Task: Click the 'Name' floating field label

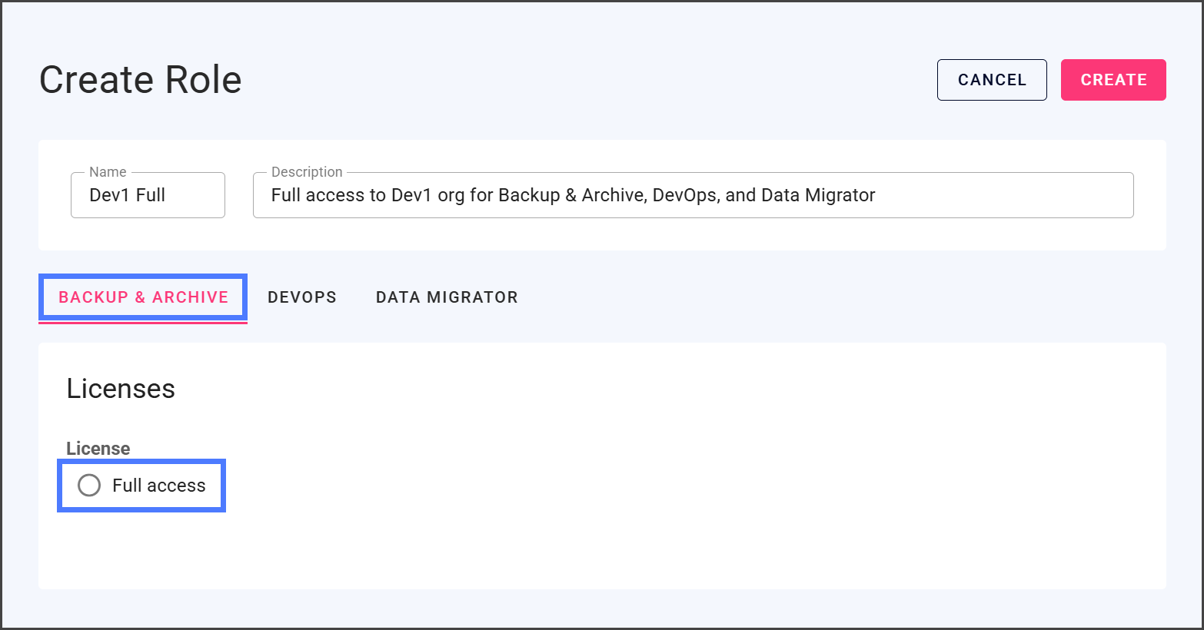Action: click(x=108, y=172)
